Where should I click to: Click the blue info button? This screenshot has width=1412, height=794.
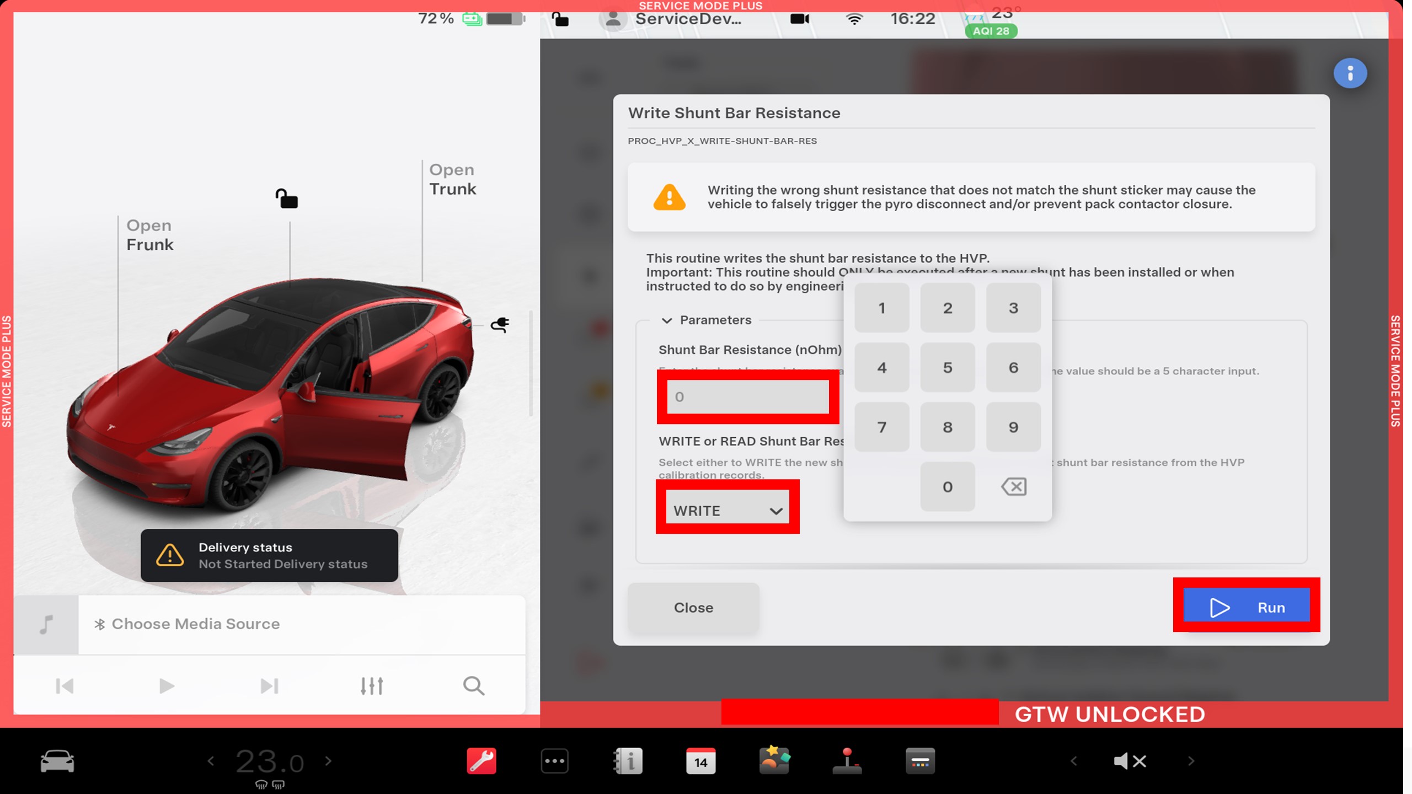tap(1350, 73)
